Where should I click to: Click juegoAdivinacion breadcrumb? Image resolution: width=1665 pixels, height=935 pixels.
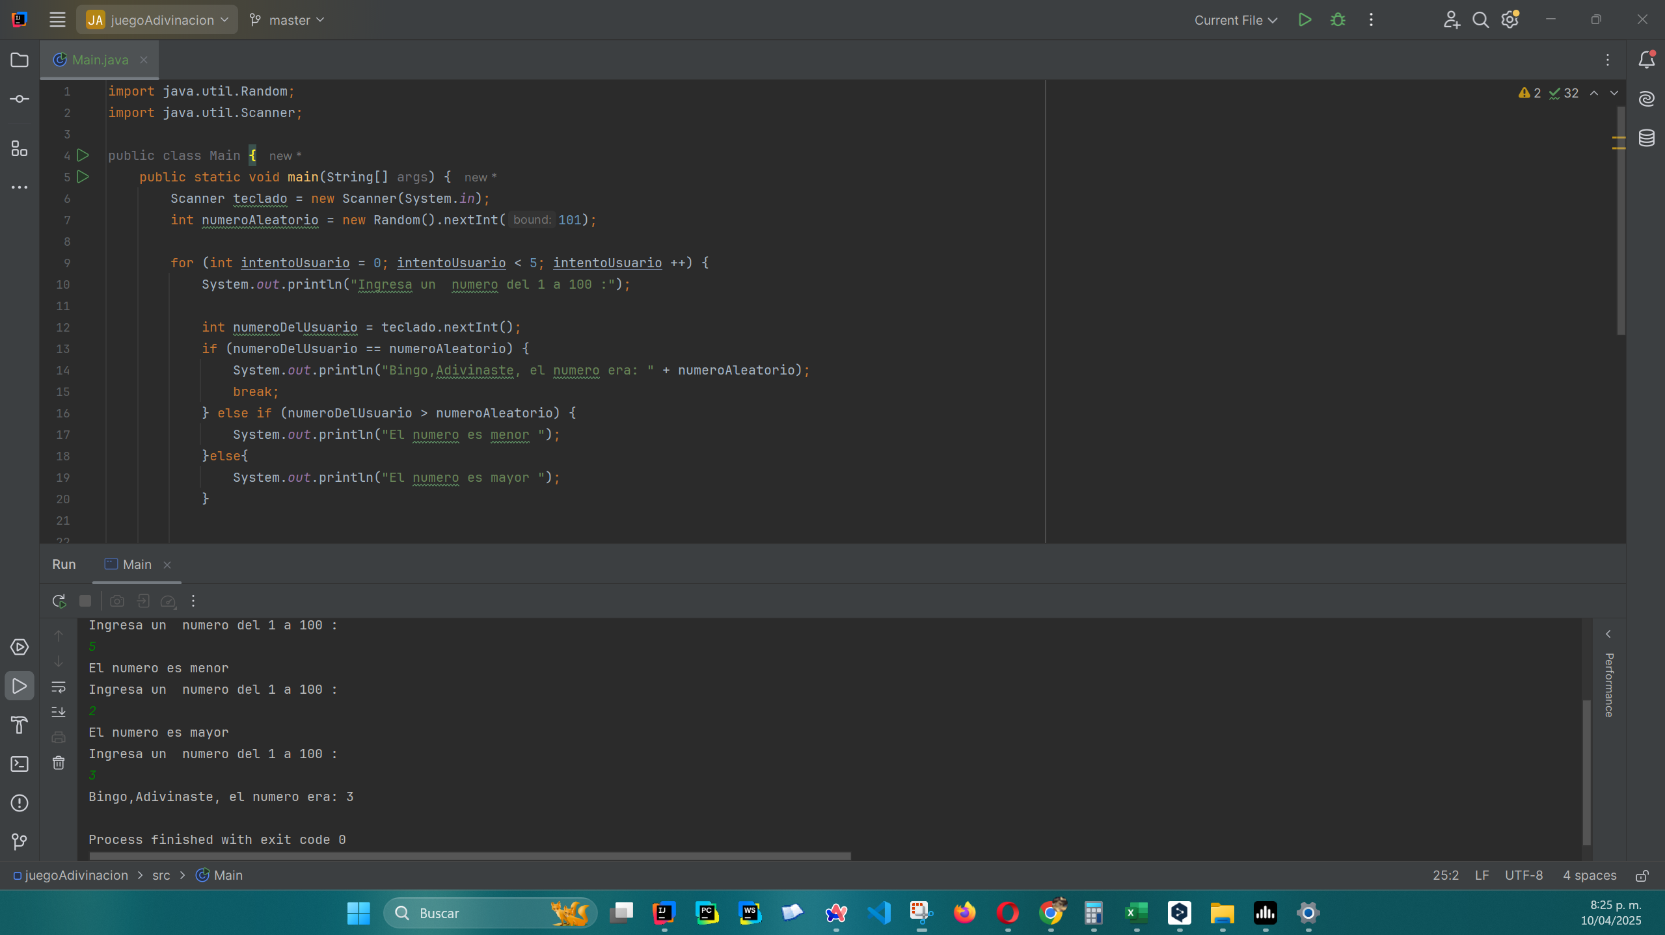click(71, 876)
